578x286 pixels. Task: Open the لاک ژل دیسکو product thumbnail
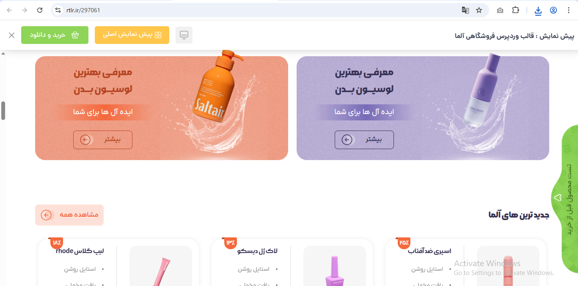coord(335,266)
